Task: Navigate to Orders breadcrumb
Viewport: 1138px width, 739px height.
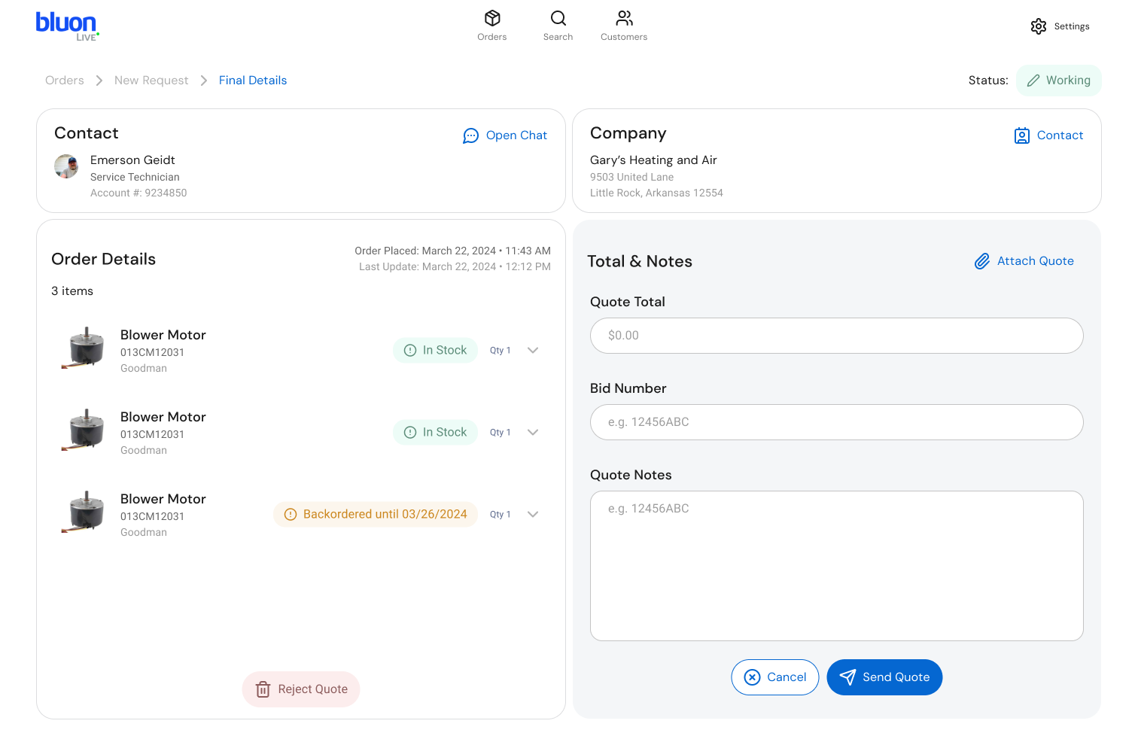Action: click(x=65, y=81)
